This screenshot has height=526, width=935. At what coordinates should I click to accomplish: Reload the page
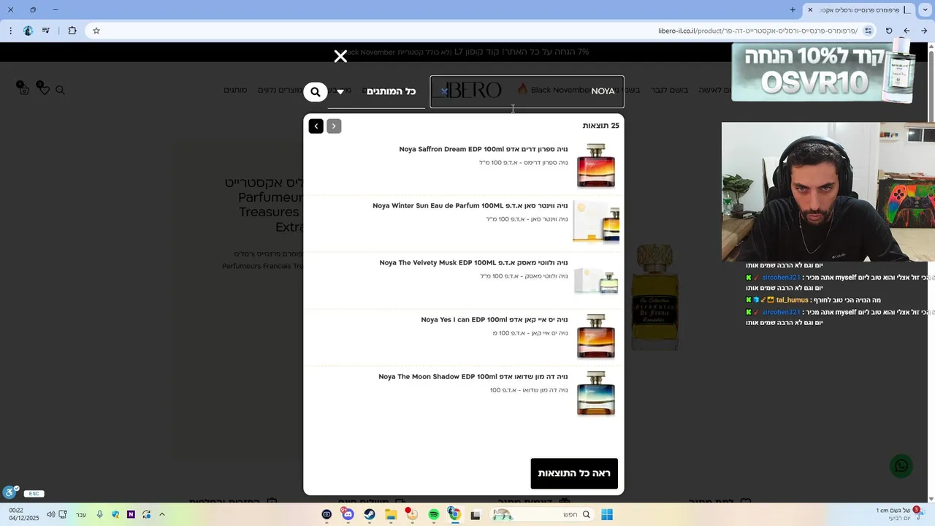click(x=889, y=31)
